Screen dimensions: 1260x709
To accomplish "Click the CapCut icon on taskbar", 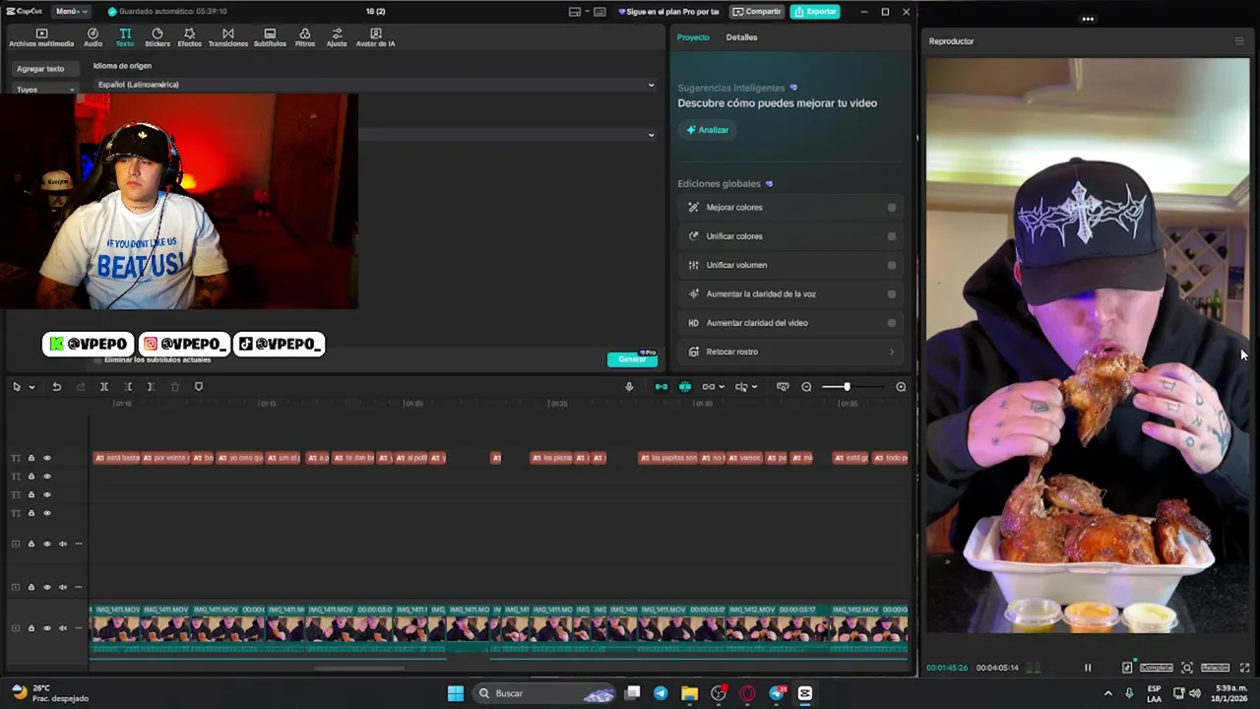I will tap(804, 693).
